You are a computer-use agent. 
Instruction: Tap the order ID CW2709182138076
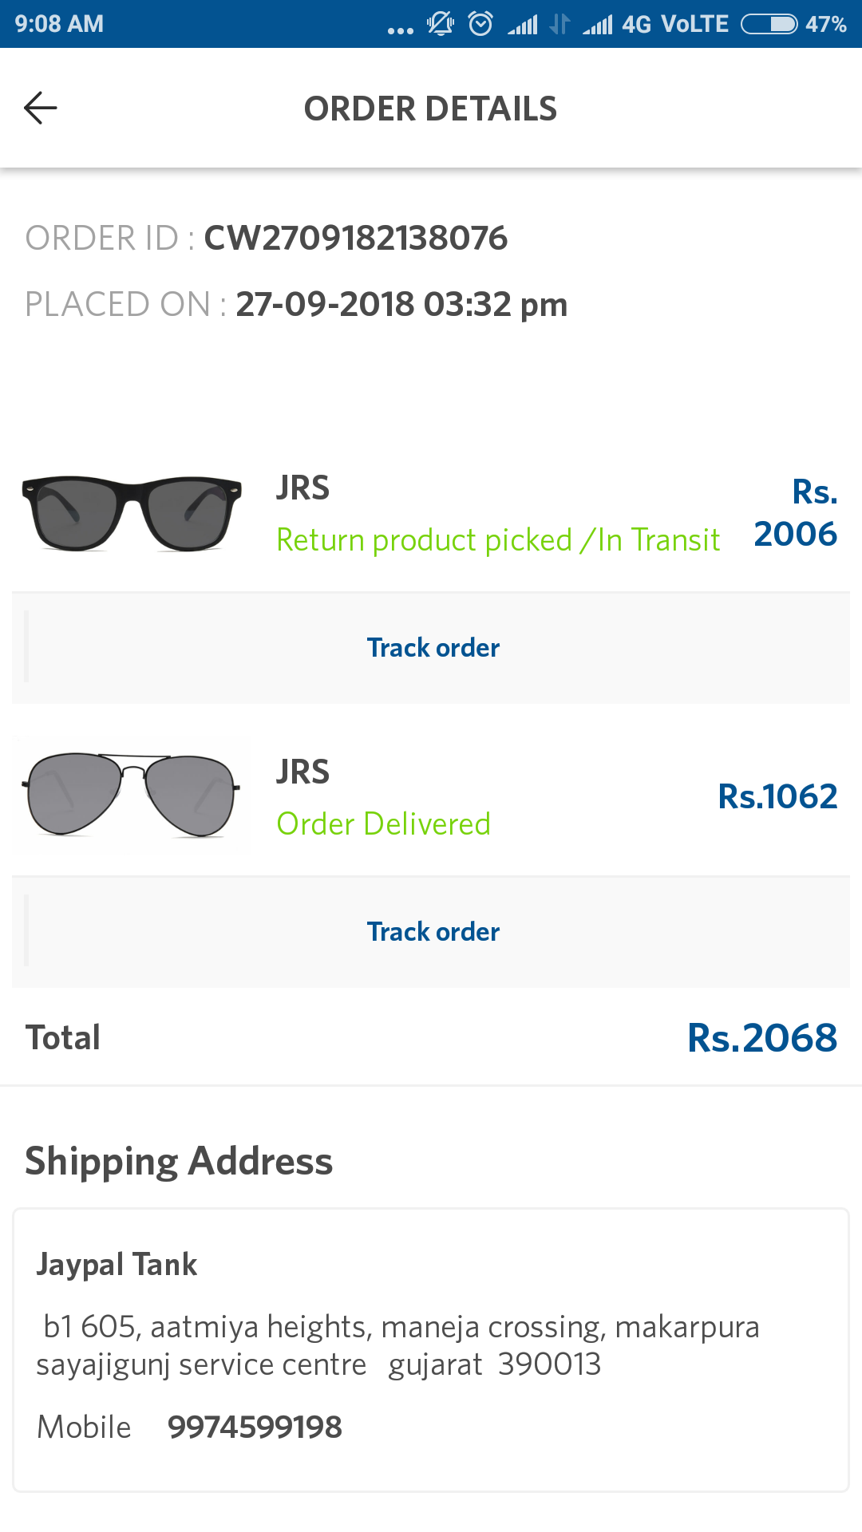coord(356,238)
